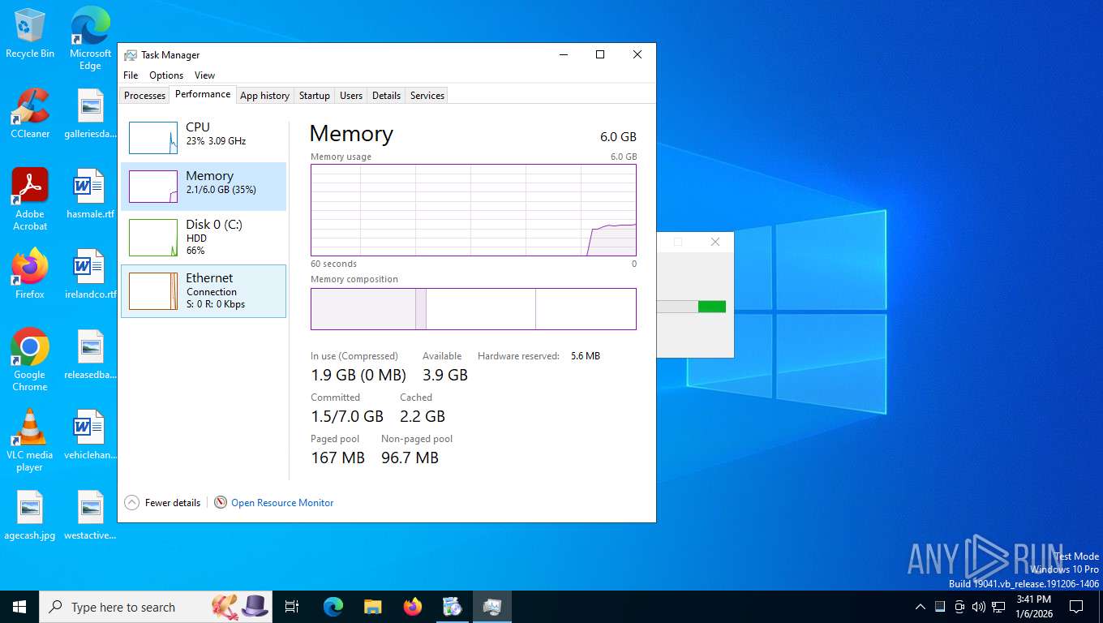This screenshot has width=1103, height=623.
Task: Select the hasmale.rtf document icon
Action: click(x=90, y=194)
